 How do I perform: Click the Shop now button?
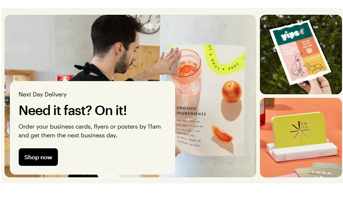click(x=38, y=157)
